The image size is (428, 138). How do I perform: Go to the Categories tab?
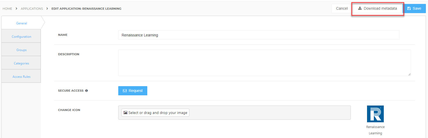(x=21, y=63)
